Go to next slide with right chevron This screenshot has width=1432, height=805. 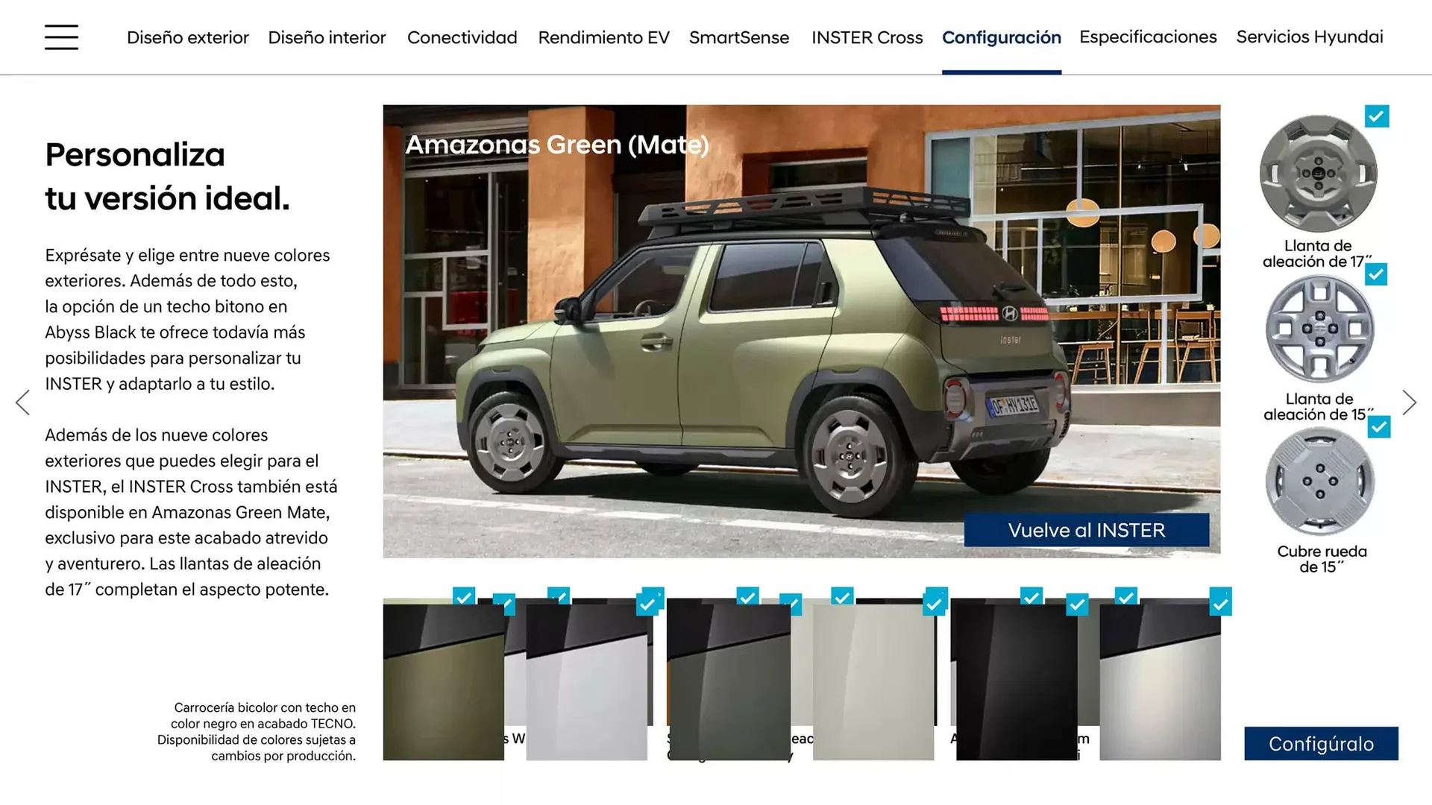pyautogui.click(x=1408, y=402)
